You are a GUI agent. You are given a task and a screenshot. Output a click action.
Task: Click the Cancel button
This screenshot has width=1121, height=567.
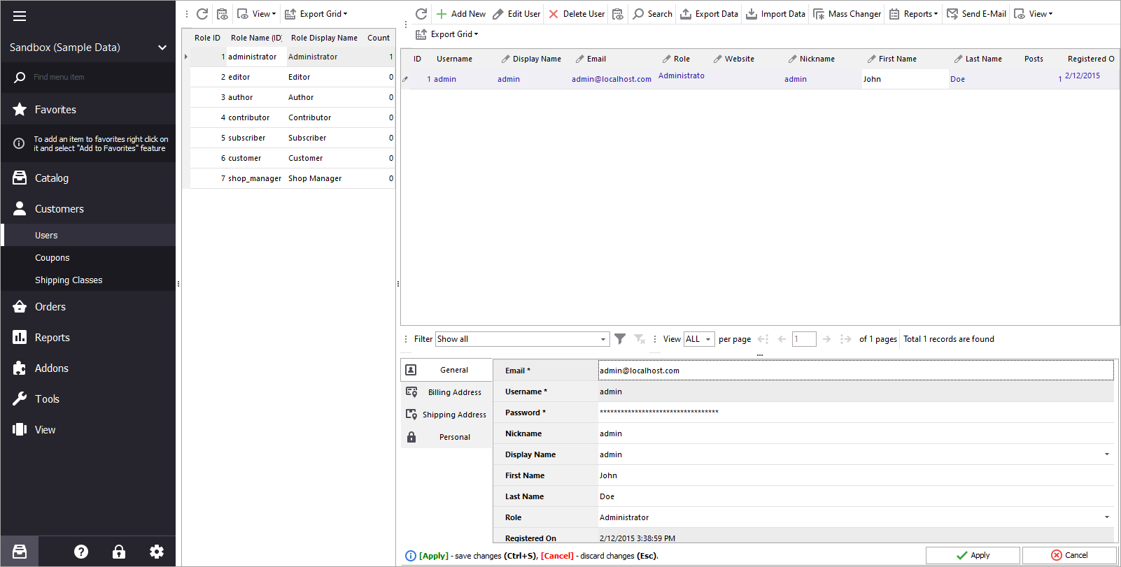[1069, 555]
